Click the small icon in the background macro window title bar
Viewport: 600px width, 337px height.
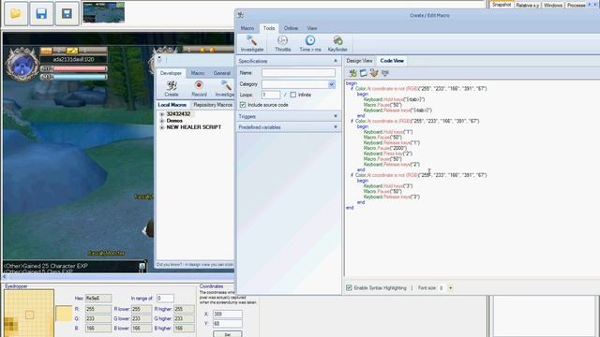(159, 59)
